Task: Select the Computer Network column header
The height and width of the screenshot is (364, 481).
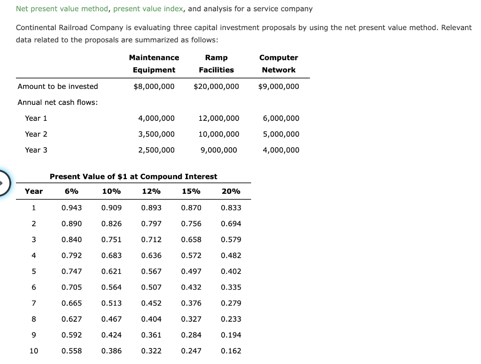Action: click(279, 63)
